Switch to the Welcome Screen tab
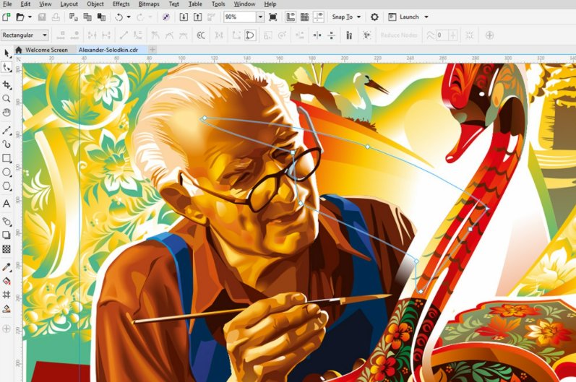The image size is (576, 382). pyautogui.click(x=46, y=50)
